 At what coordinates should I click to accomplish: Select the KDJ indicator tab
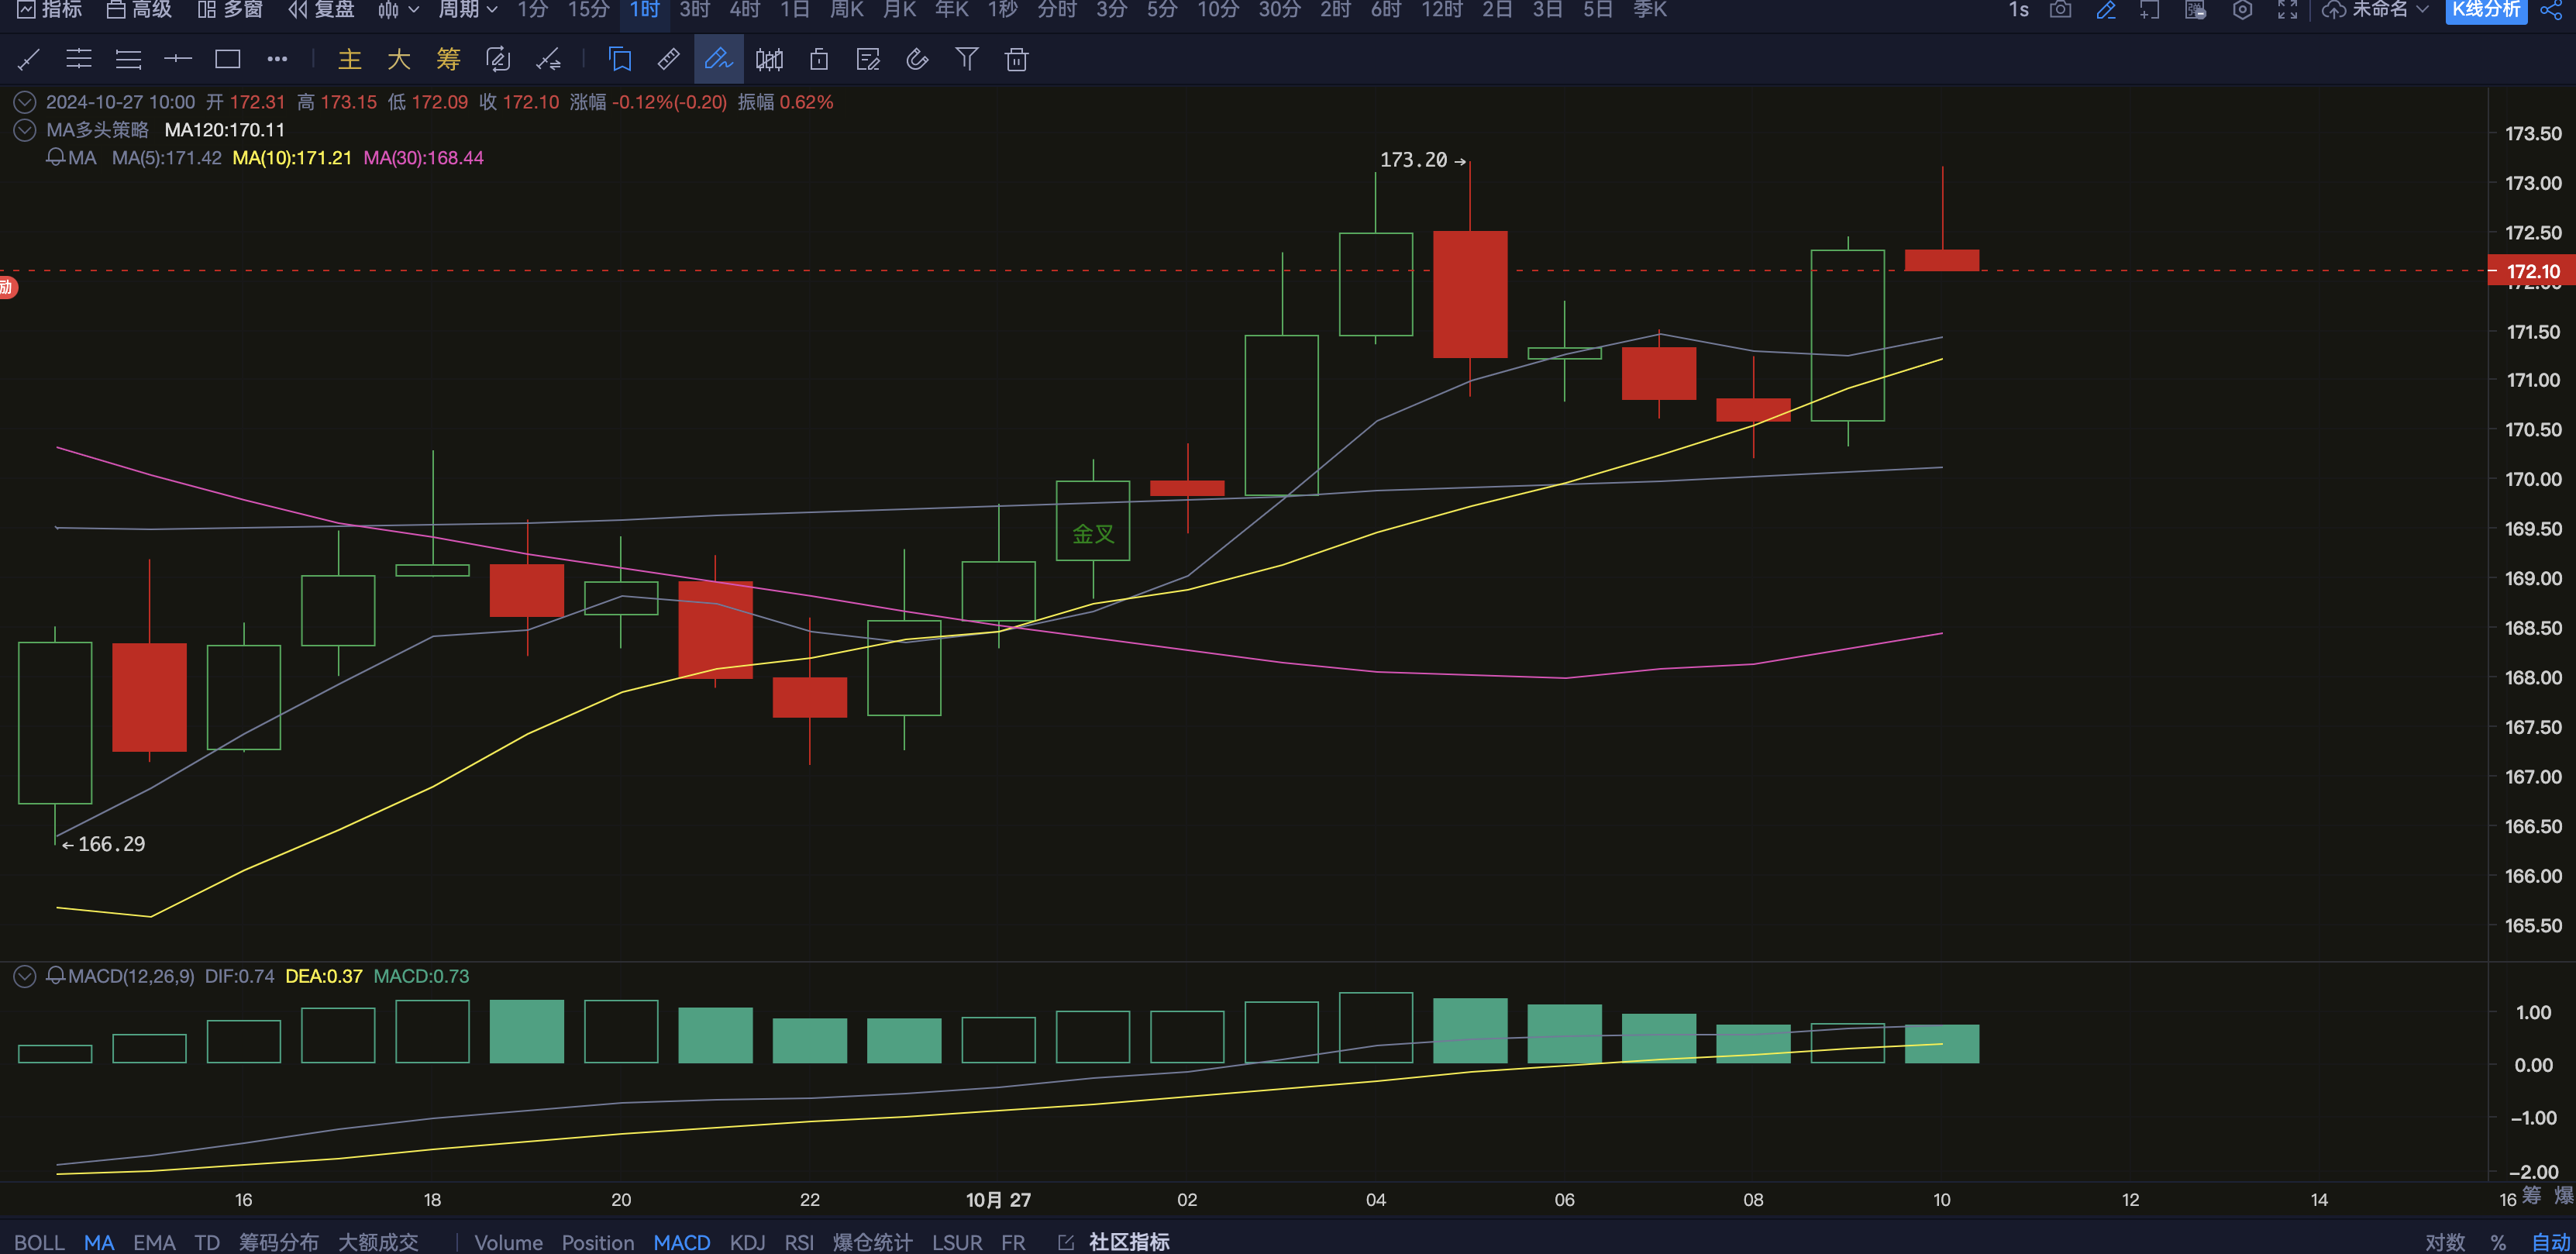click(x=747, y=1242)
